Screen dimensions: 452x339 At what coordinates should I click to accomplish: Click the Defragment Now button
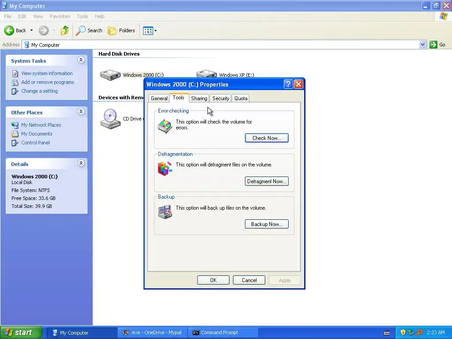click(x=267, y=181)
